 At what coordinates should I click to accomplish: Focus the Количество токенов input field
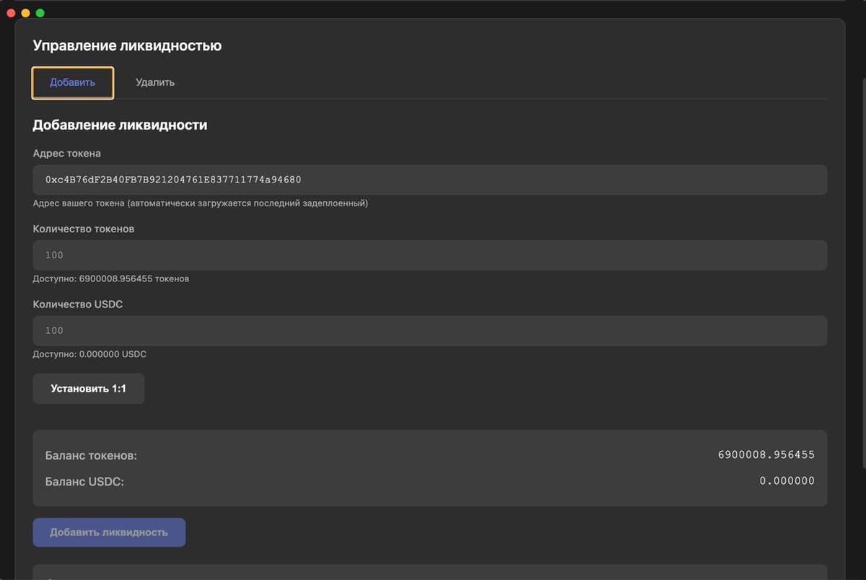(429, 255)
